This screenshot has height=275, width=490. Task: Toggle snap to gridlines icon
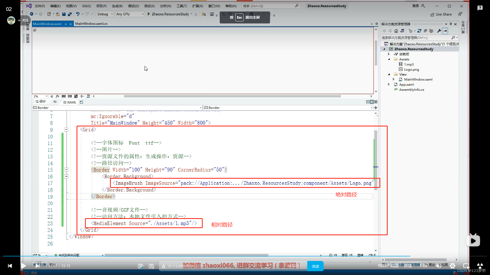[x=70, y=96]
